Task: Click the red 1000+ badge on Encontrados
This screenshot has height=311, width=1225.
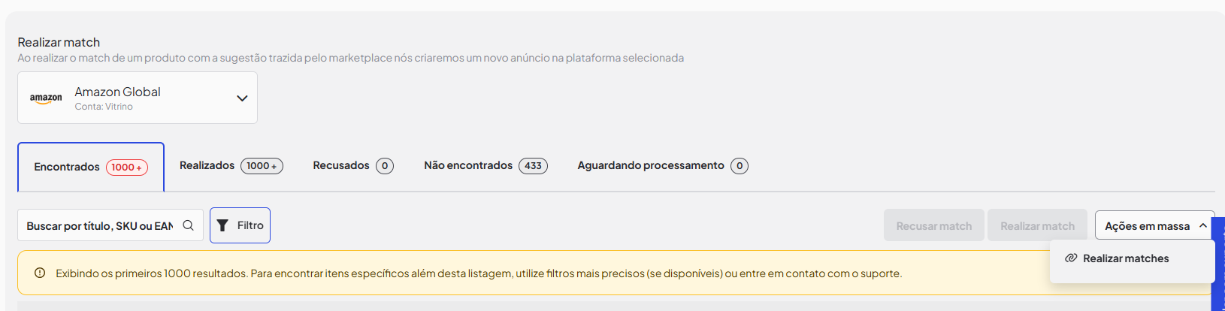Action: (127, 168)
